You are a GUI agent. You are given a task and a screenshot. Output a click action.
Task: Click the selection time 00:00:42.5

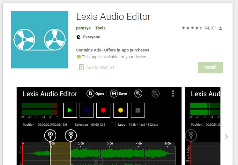pyautogui.click(x=98, y=125)
